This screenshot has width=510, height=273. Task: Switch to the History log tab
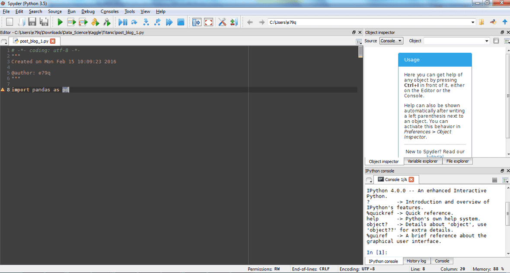click(x=416, y=260)
